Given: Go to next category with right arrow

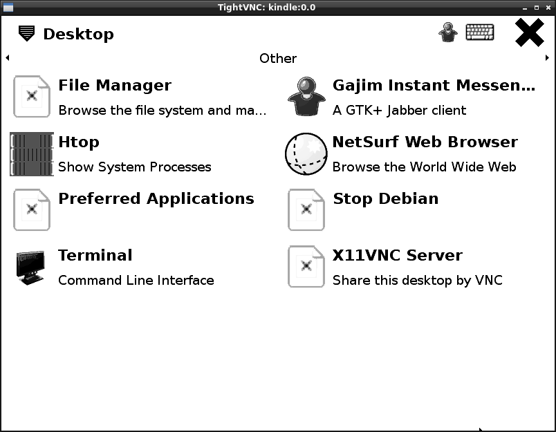Looking at the screenshot, I should pyautogui.click(x=548, y=58).
